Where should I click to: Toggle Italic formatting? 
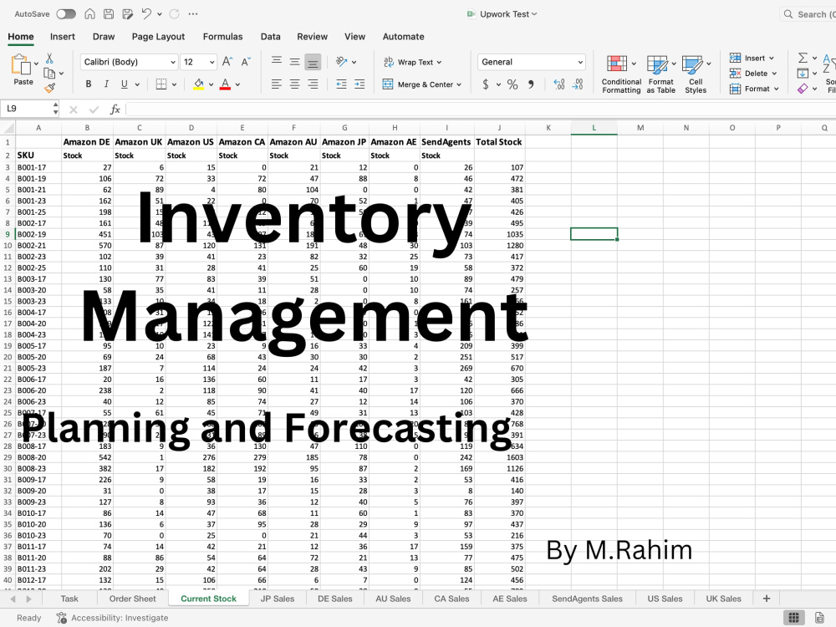[x=106, y=84]
